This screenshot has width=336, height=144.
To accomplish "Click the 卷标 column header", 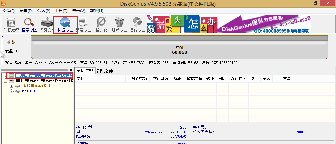I will [x=100, y=79].
